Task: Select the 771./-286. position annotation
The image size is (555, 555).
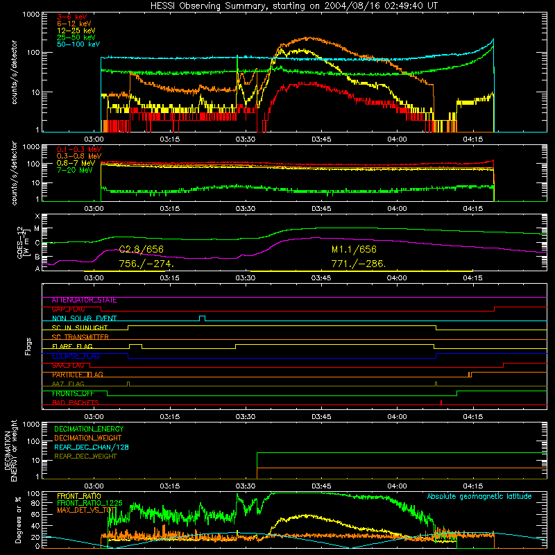Action: tap(359, 264)
